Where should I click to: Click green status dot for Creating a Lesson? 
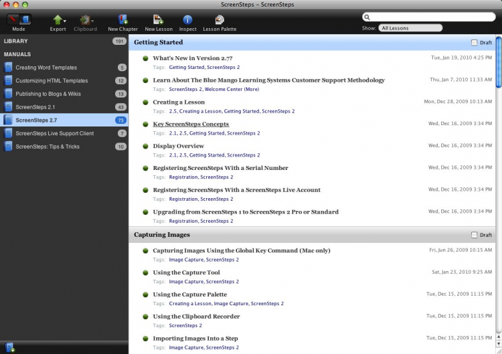click(145, 102)
